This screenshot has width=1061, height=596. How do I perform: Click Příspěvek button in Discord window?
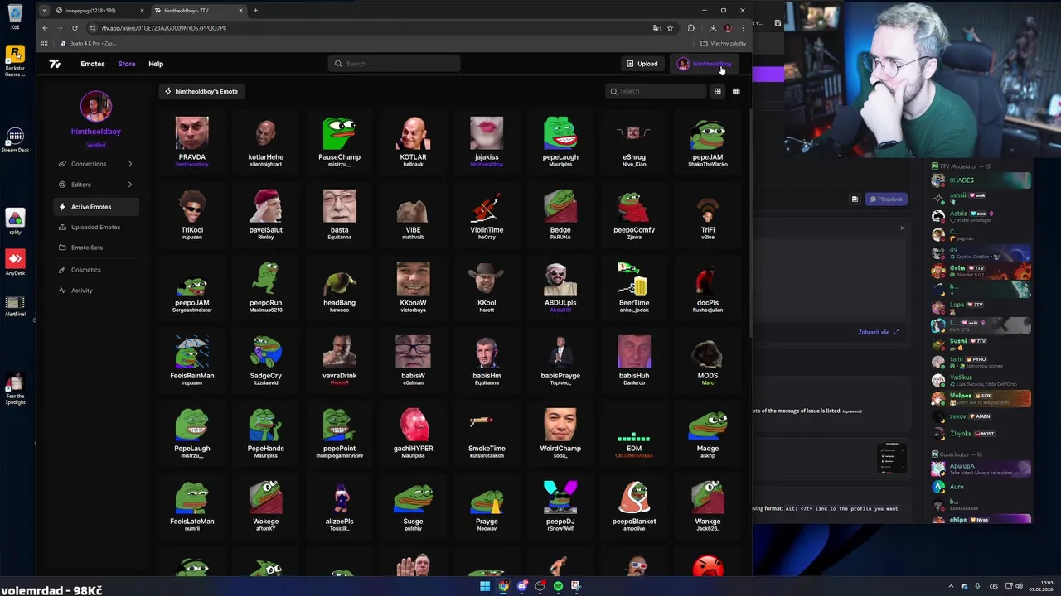click(x=886, y=199)
